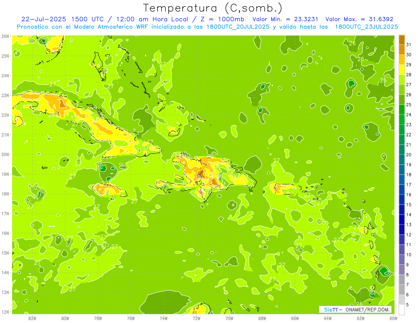Click the 20N latitude label
418x323 pixels.
(5, 154)
